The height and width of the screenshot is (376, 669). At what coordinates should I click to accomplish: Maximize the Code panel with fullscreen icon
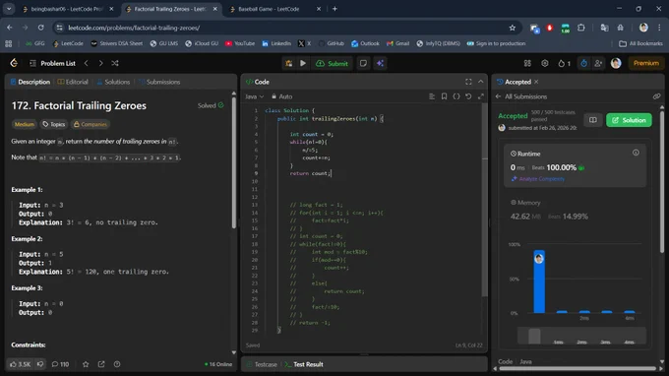[468, 82]
